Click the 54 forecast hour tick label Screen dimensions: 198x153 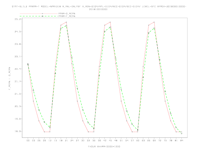click(127, 140)
